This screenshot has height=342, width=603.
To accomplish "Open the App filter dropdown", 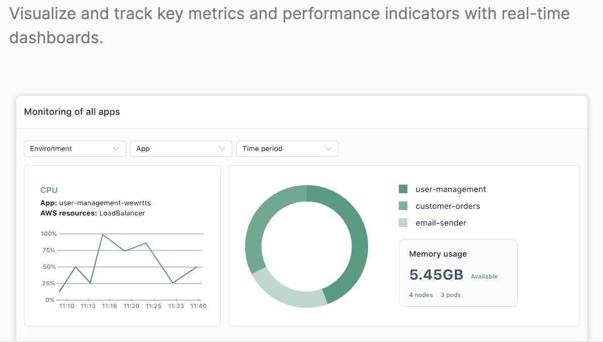I will tap(181, 148).
